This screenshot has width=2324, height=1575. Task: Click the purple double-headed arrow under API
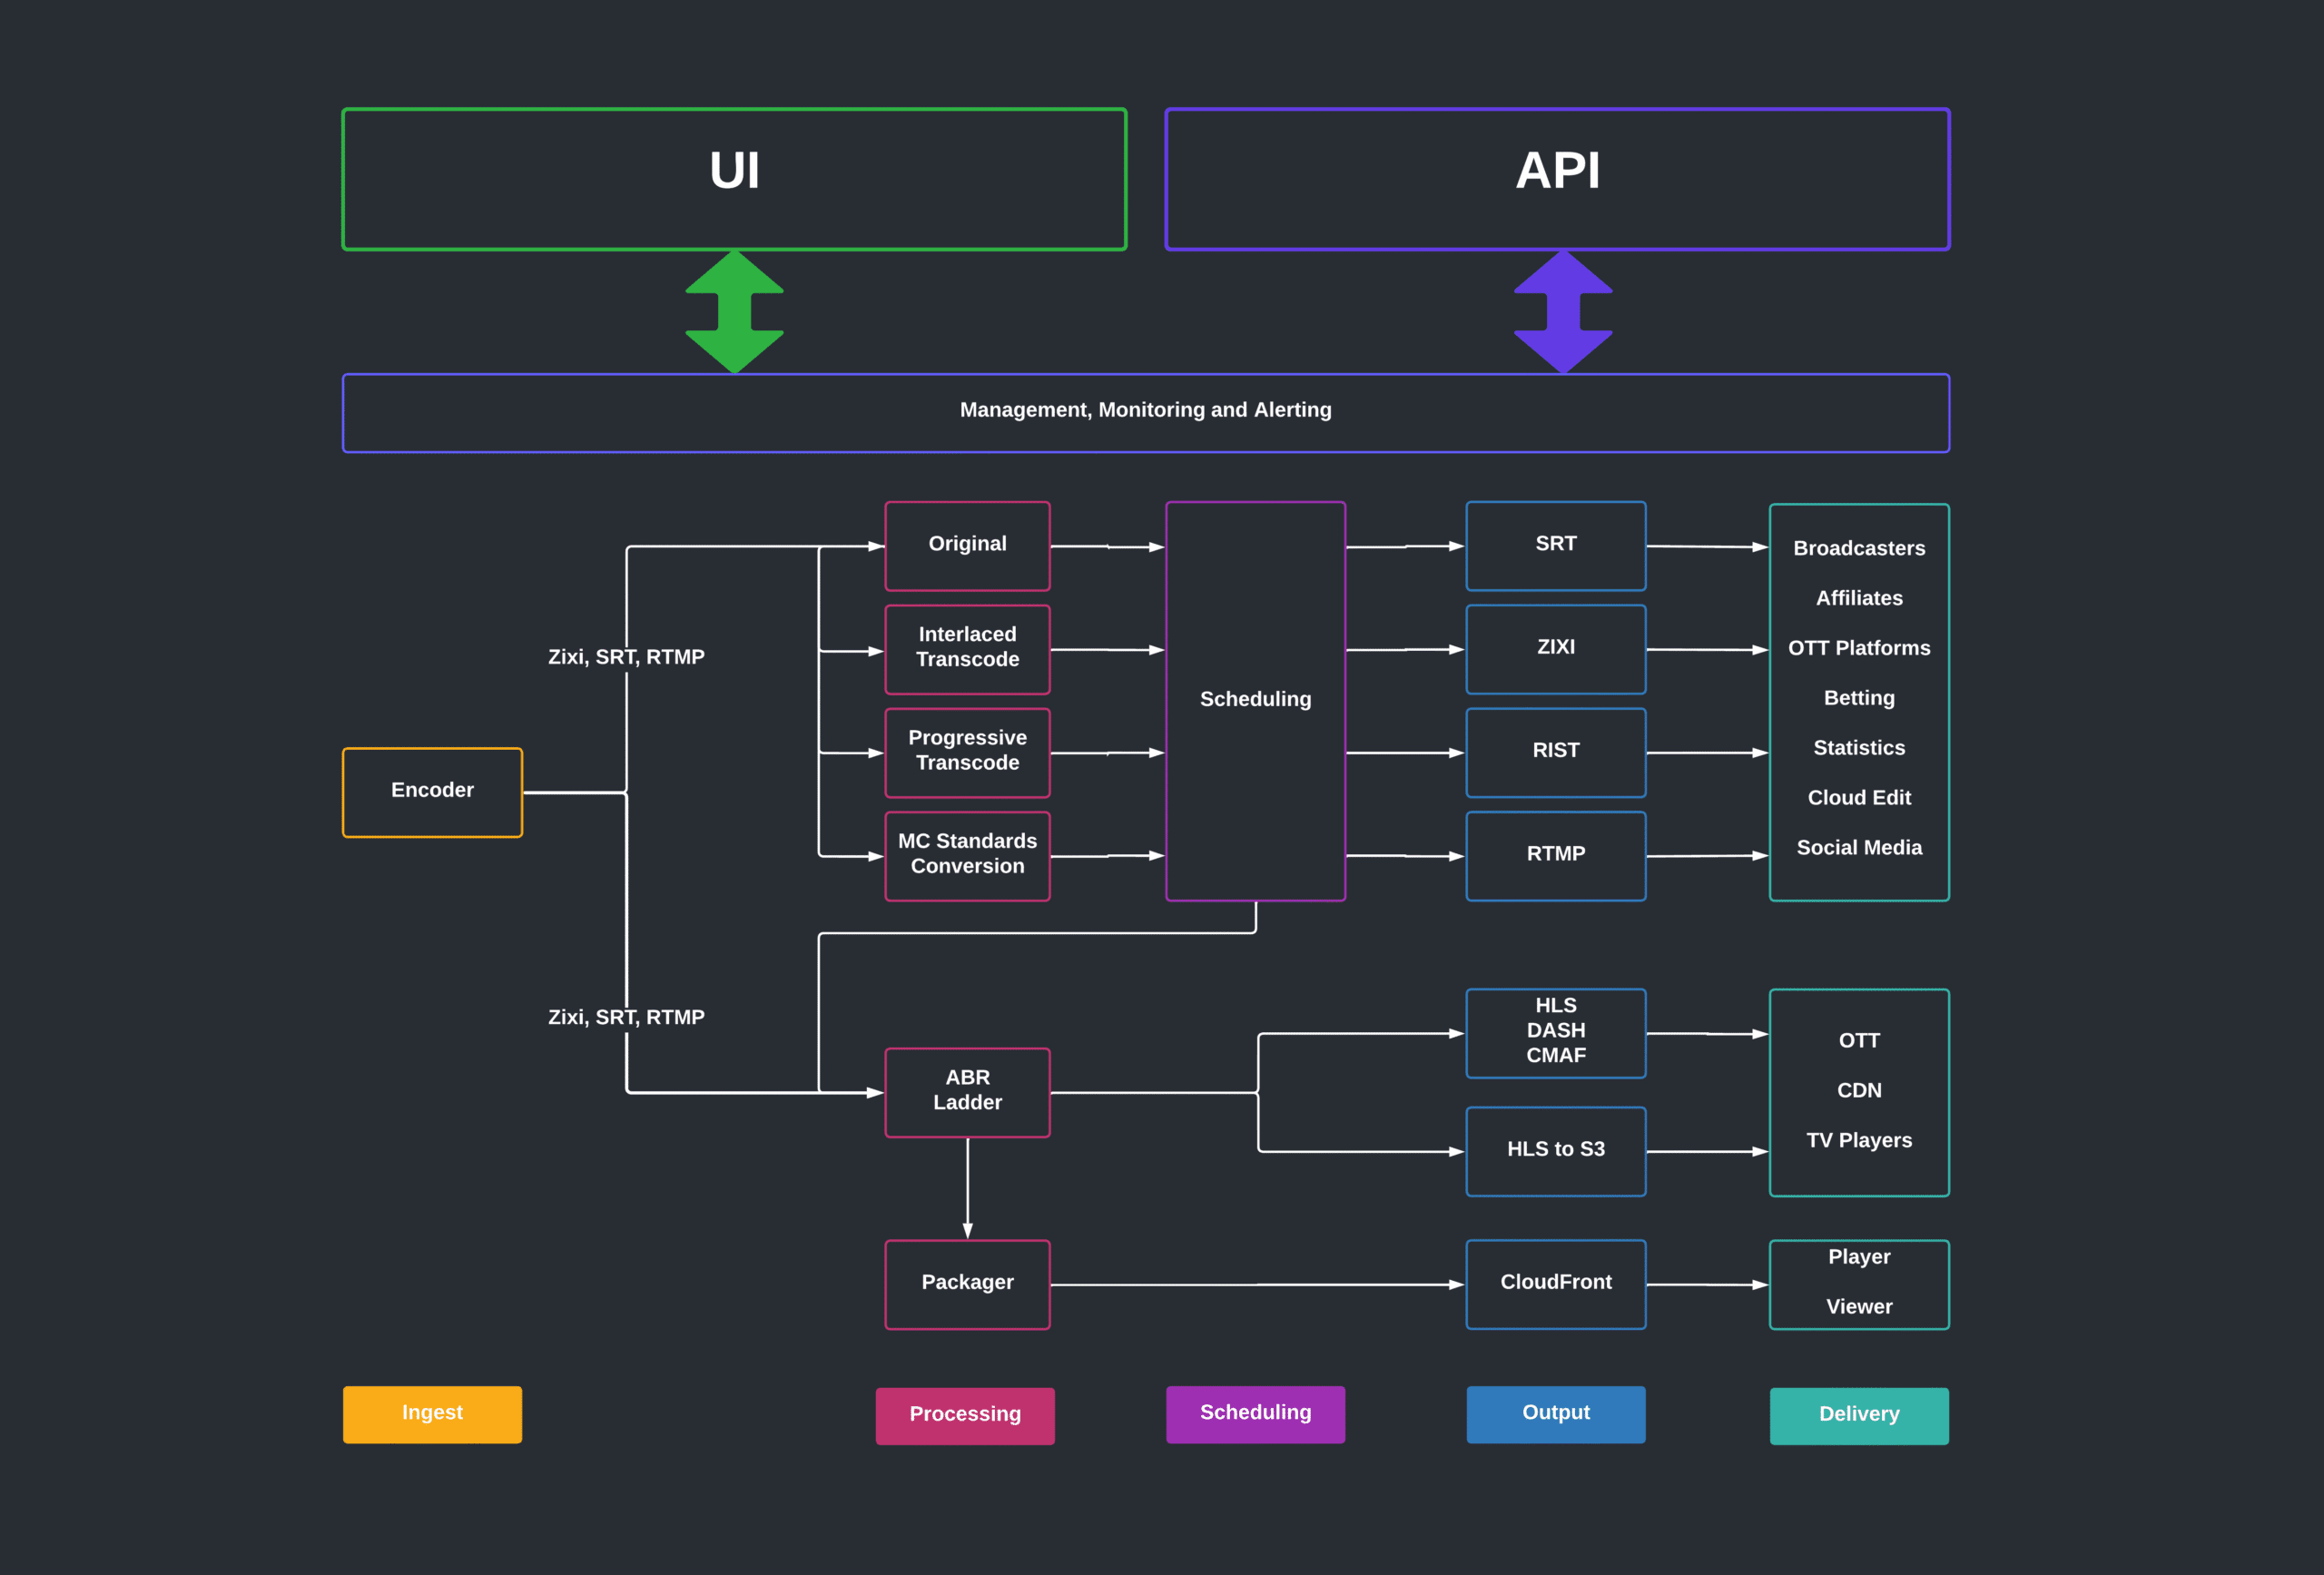[x=1563, y=312]
